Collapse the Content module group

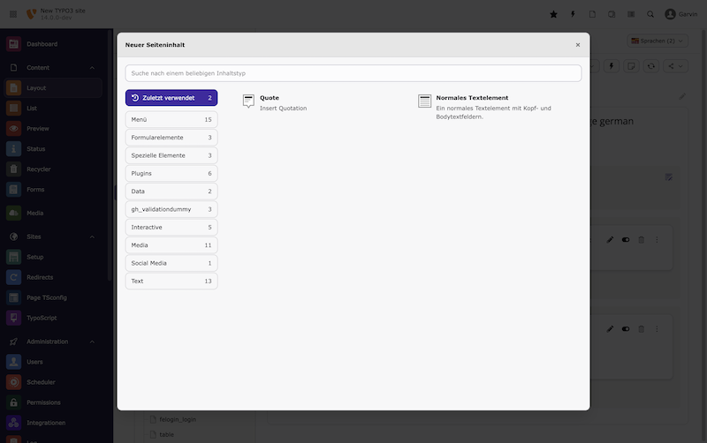(x=92, y=68)
